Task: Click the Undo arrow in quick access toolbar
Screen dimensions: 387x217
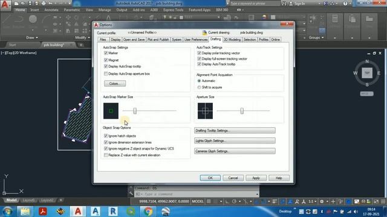Action: (50, 4)
